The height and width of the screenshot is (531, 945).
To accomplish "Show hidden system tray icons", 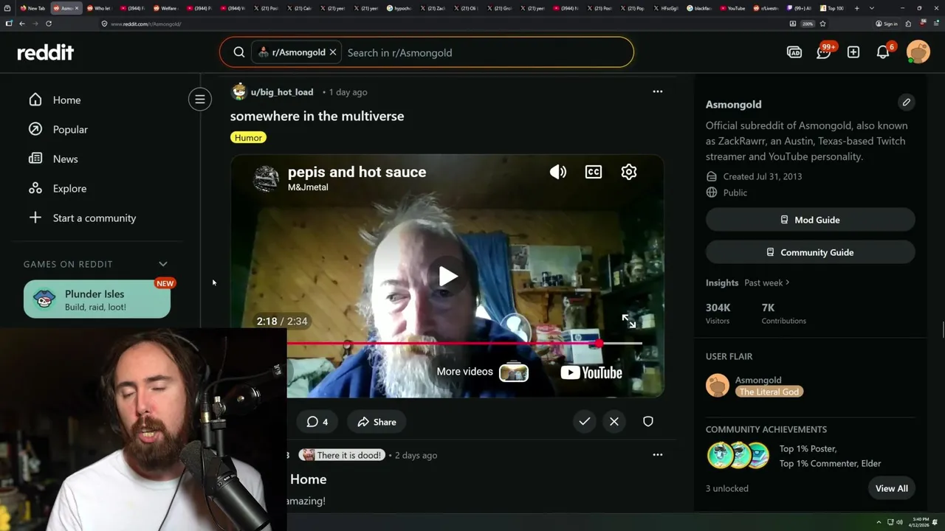I will point(879,522).
